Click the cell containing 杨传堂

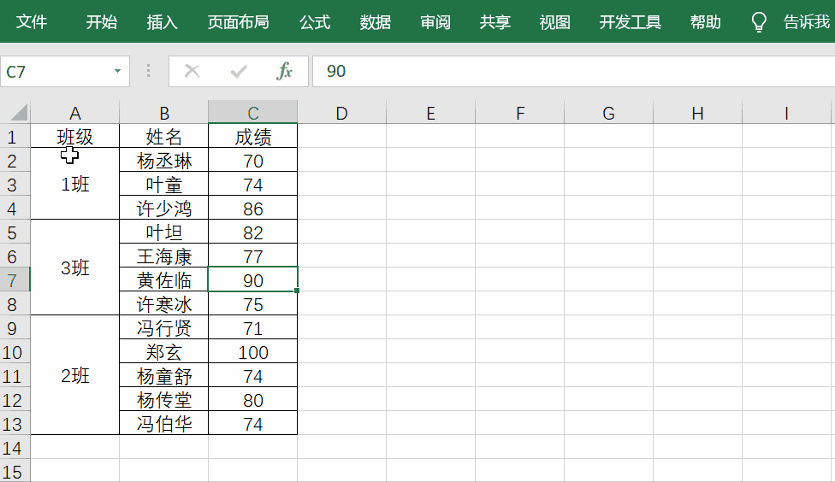point(164,400)
